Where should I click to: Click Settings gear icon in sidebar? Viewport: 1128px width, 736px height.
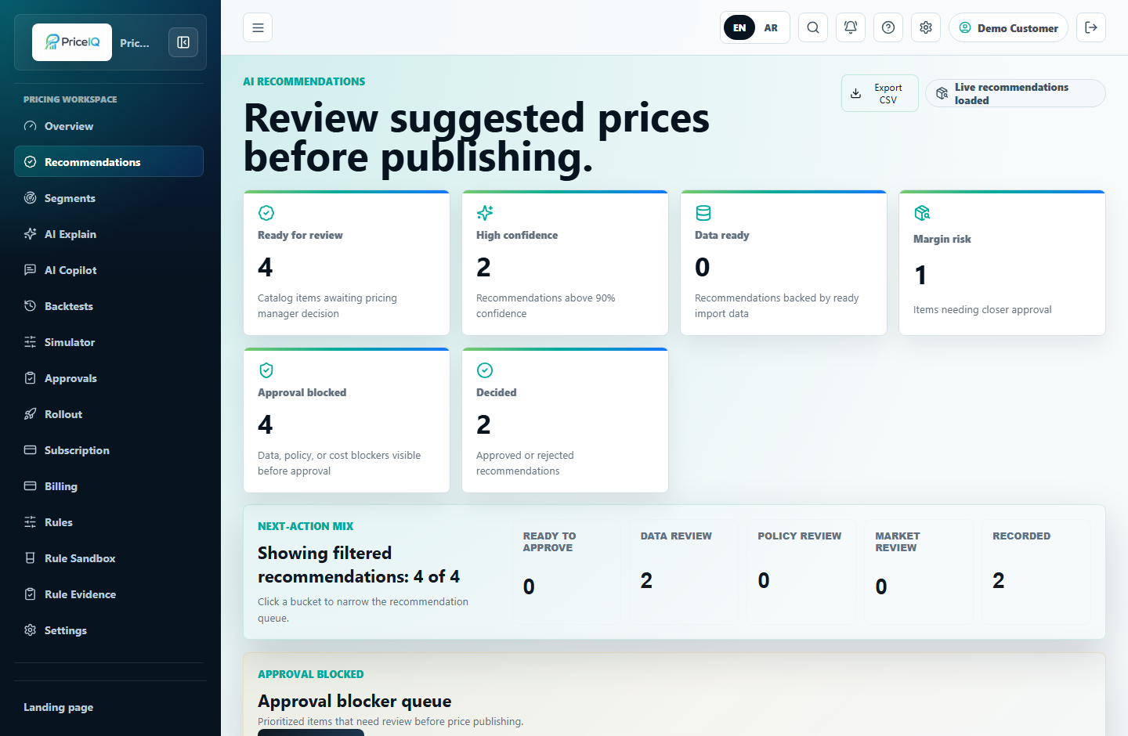[x=31, y=630]
